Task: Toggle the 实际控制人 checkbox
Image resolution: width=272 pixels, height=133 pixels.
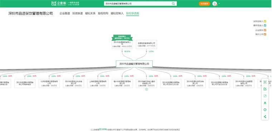Action: pyautogui.click(x=265, y=21)
